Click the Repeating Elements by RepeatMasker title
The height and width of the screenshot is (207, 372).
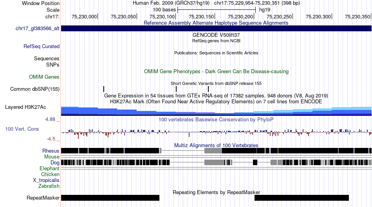(217, 192)
